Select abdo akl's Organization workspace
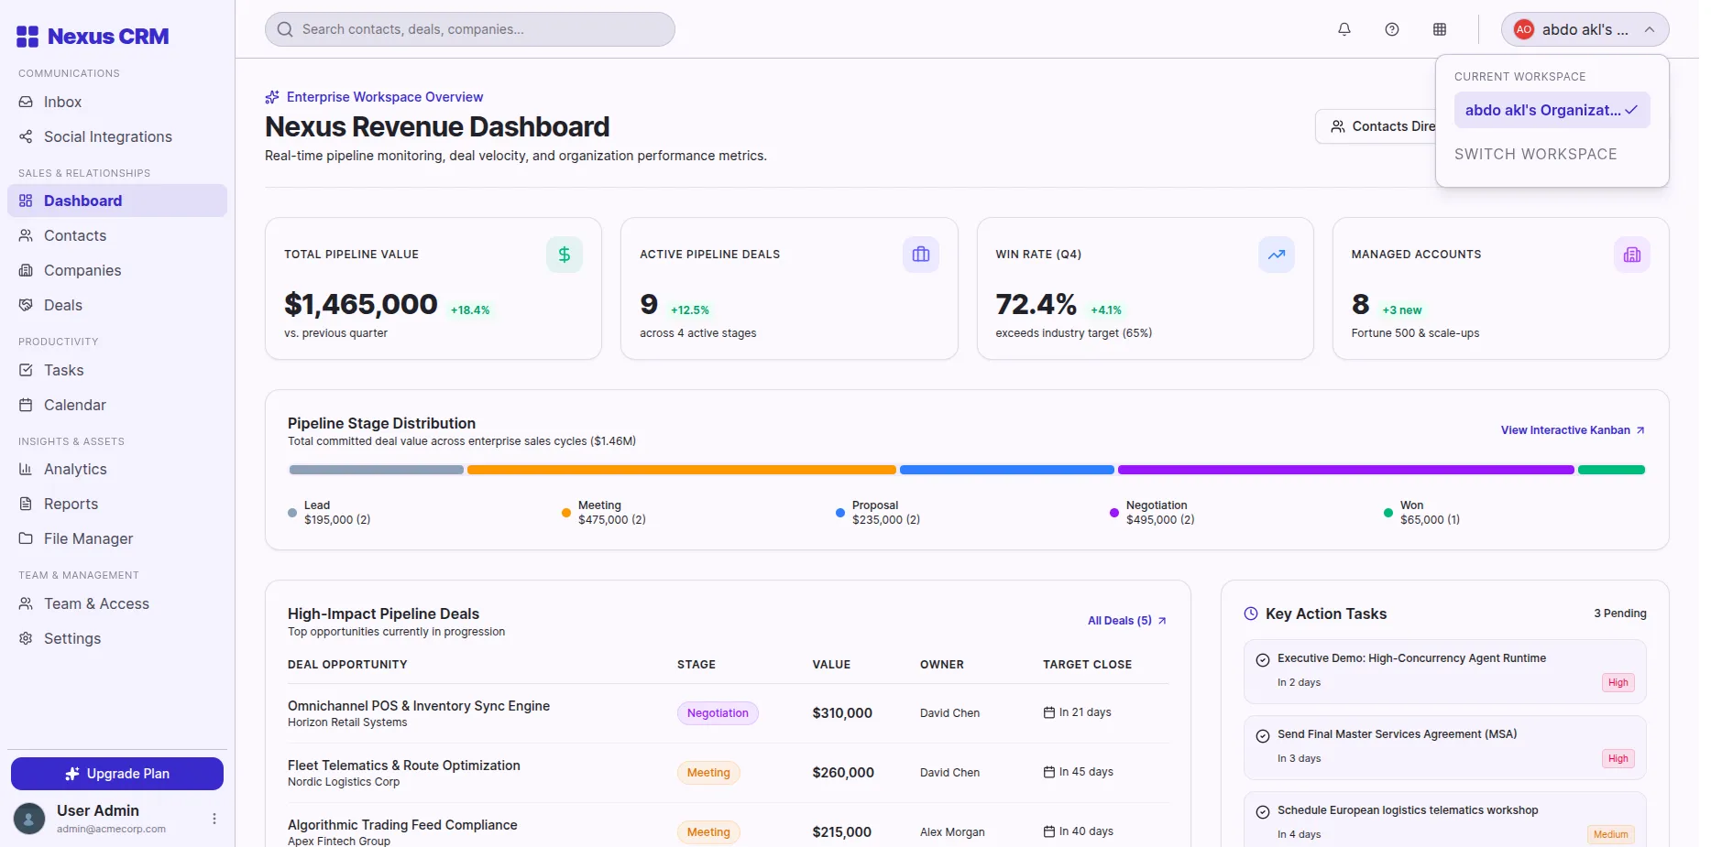This screenshot has height=847, width=1711. (x=1552, y=110)
